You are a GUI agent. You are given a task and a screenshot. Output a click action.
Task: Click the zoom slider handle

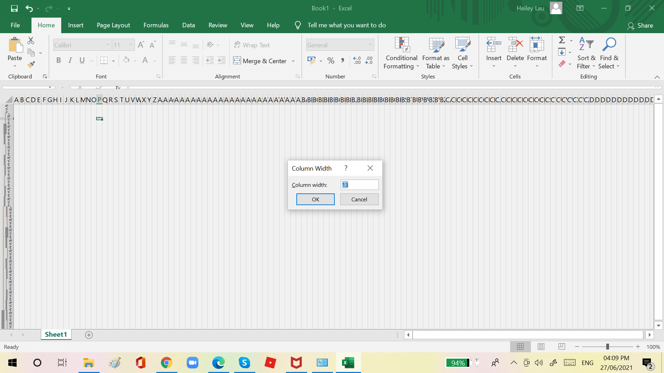pyautogui.click(x=607, y=346)
